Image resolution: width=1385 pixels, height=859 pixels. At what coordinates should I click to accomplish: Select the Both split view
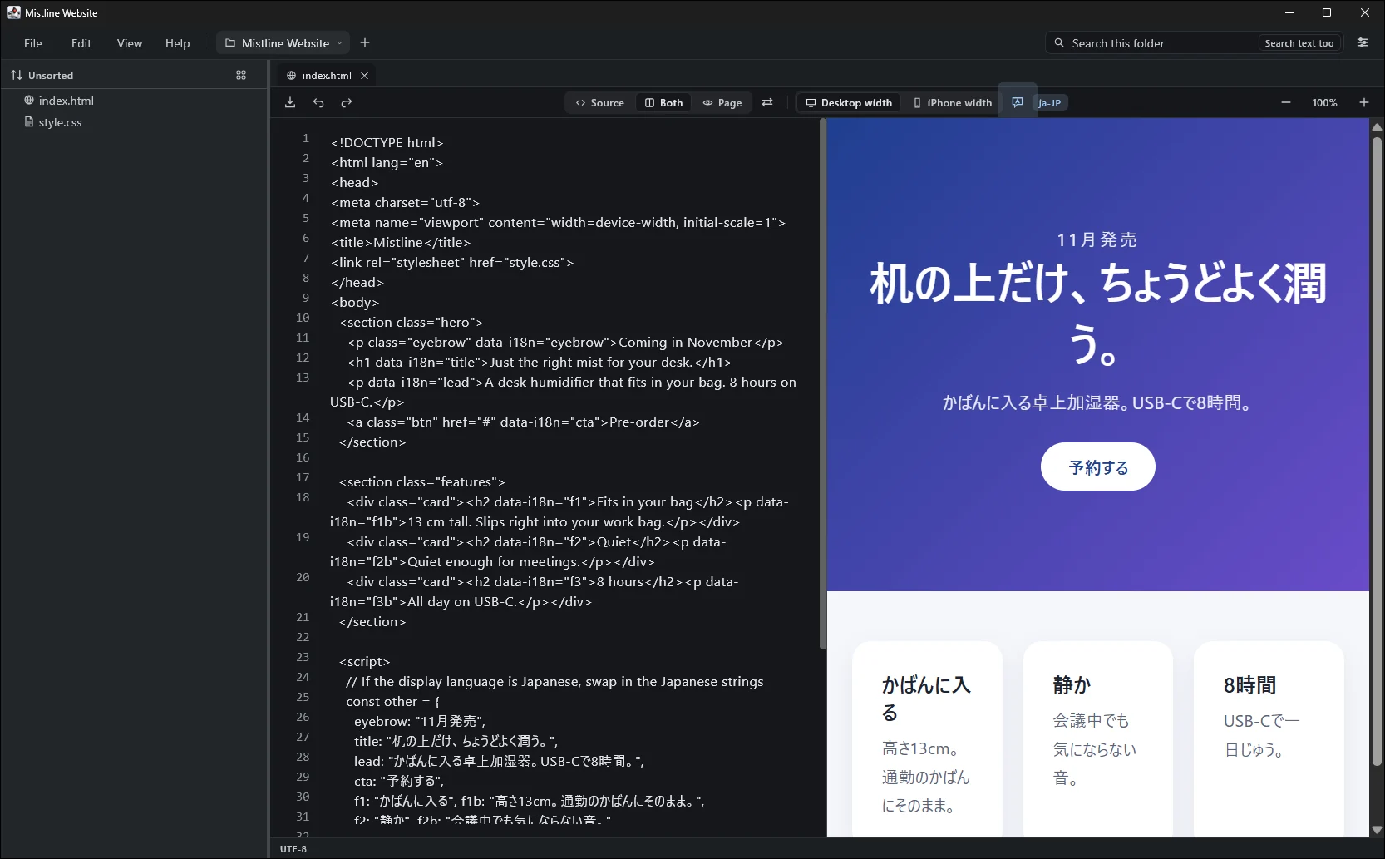click(663, 102)
